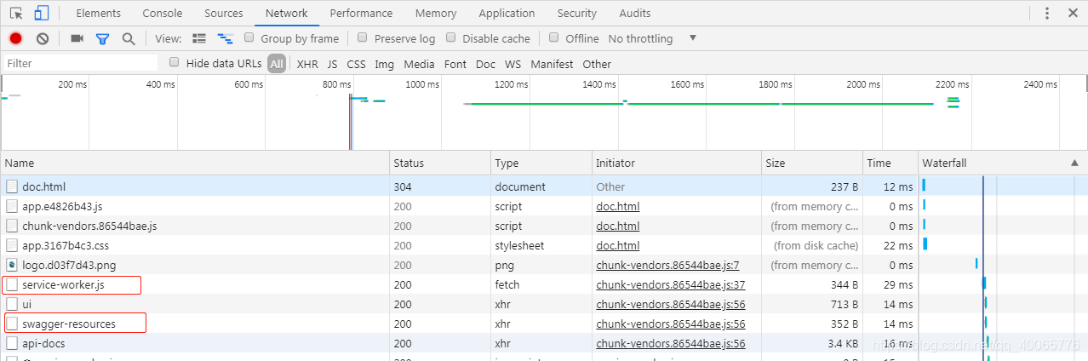Switch to large request rows view
The height and width of the screenshot is (361, 1088).
[199, 38]
